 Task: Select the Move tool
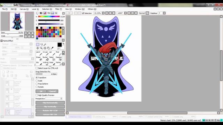pyautogui.click(x=38, y=48)
